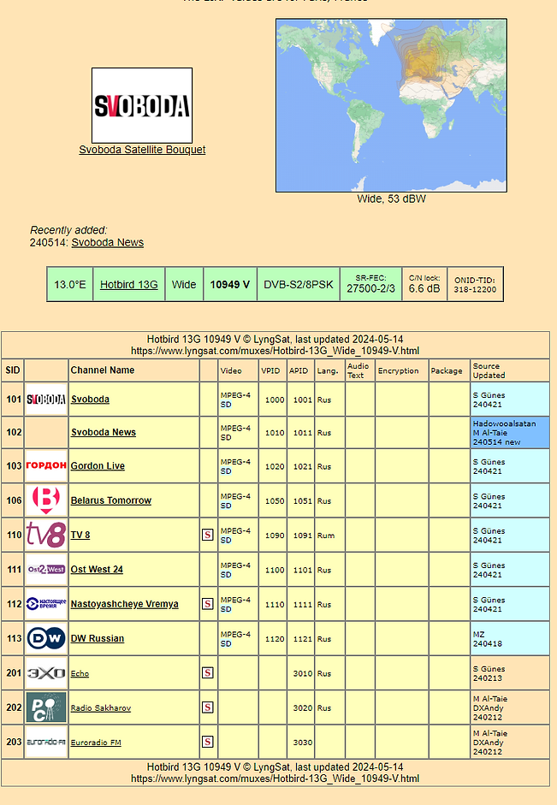Click the SR-FEC 27500-2/3 cell
Screen dimensions: 557x805
click(370, 284)
